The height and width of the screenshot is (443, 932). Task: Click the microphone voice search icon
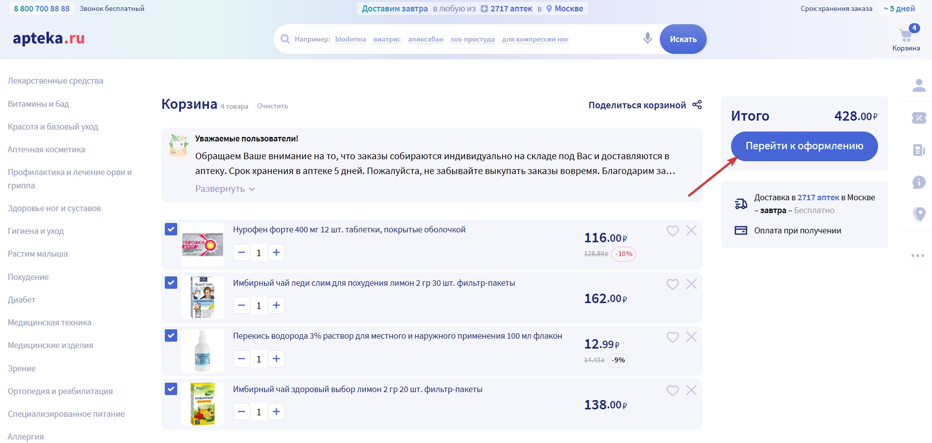647,39
